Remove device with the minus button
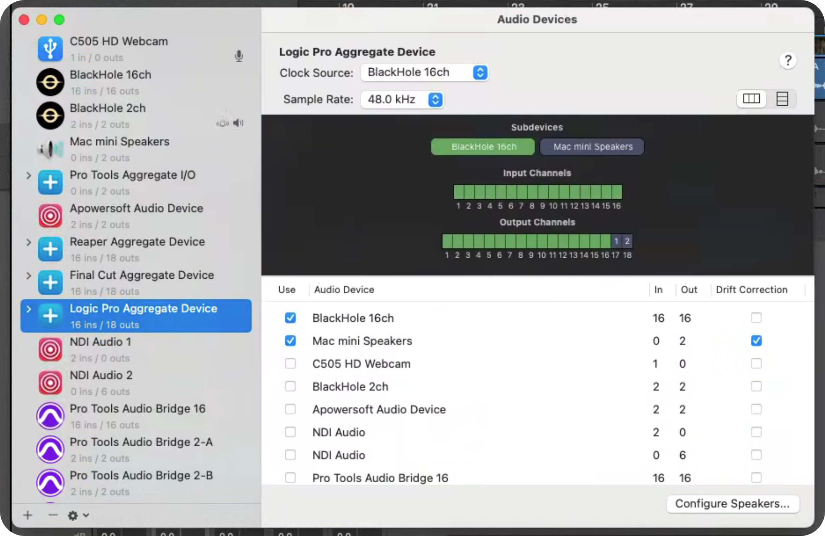Image resolution: width=825 pixels, height=536 pixels. [53, 515]
